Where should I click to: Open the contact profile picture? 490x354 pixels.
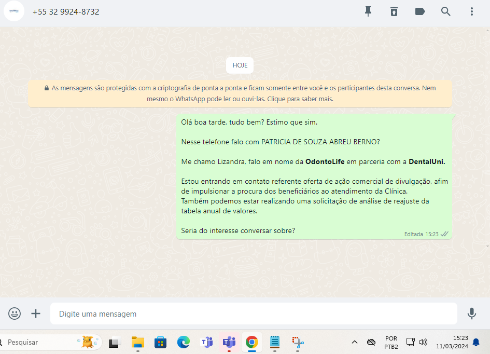[x=14, y=11]
